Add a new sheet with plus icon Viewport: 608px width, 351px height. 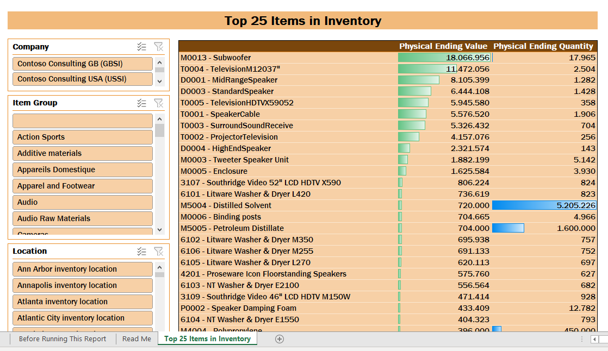pos(279,339)
